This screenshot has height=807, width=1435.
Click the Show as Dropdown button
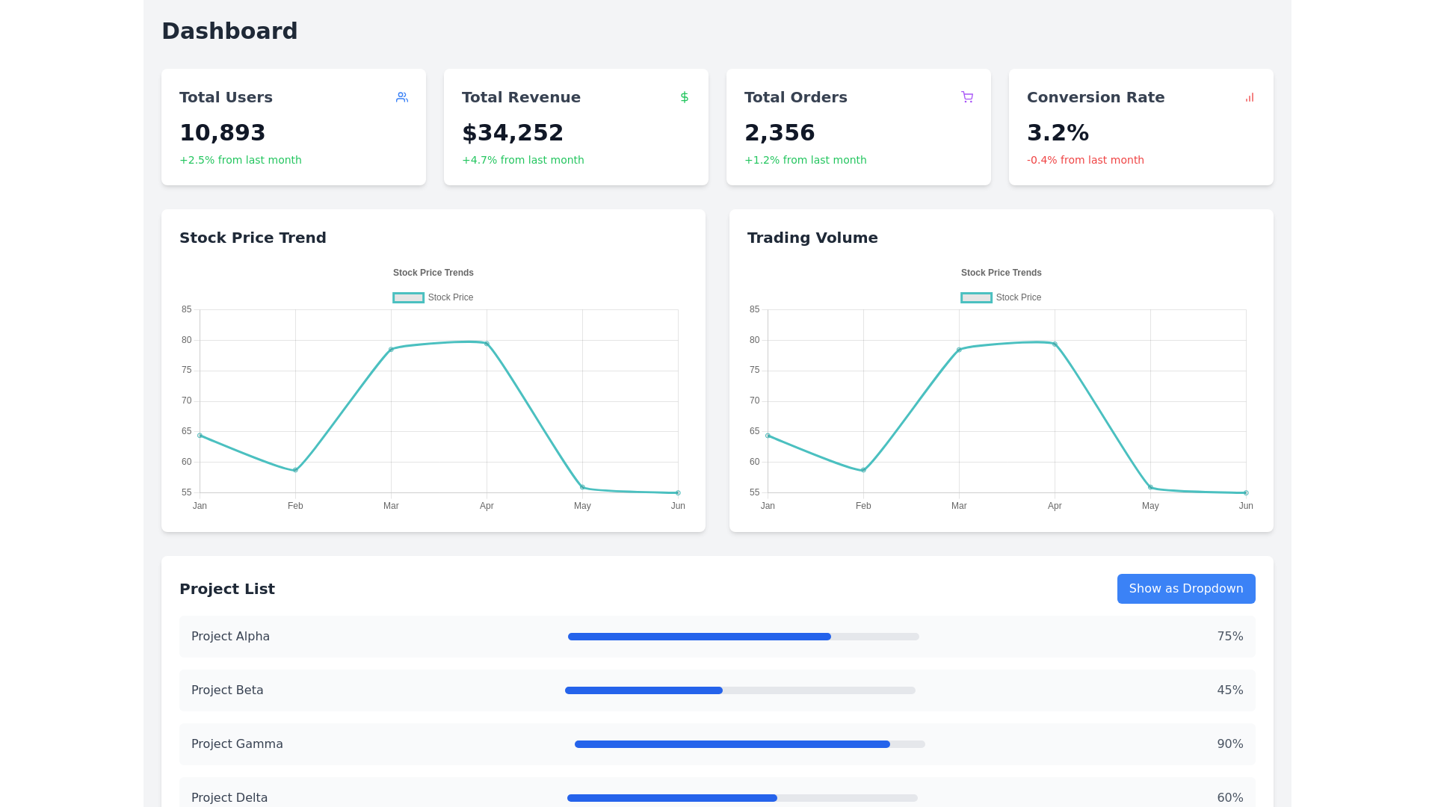tap(1185, 588)
